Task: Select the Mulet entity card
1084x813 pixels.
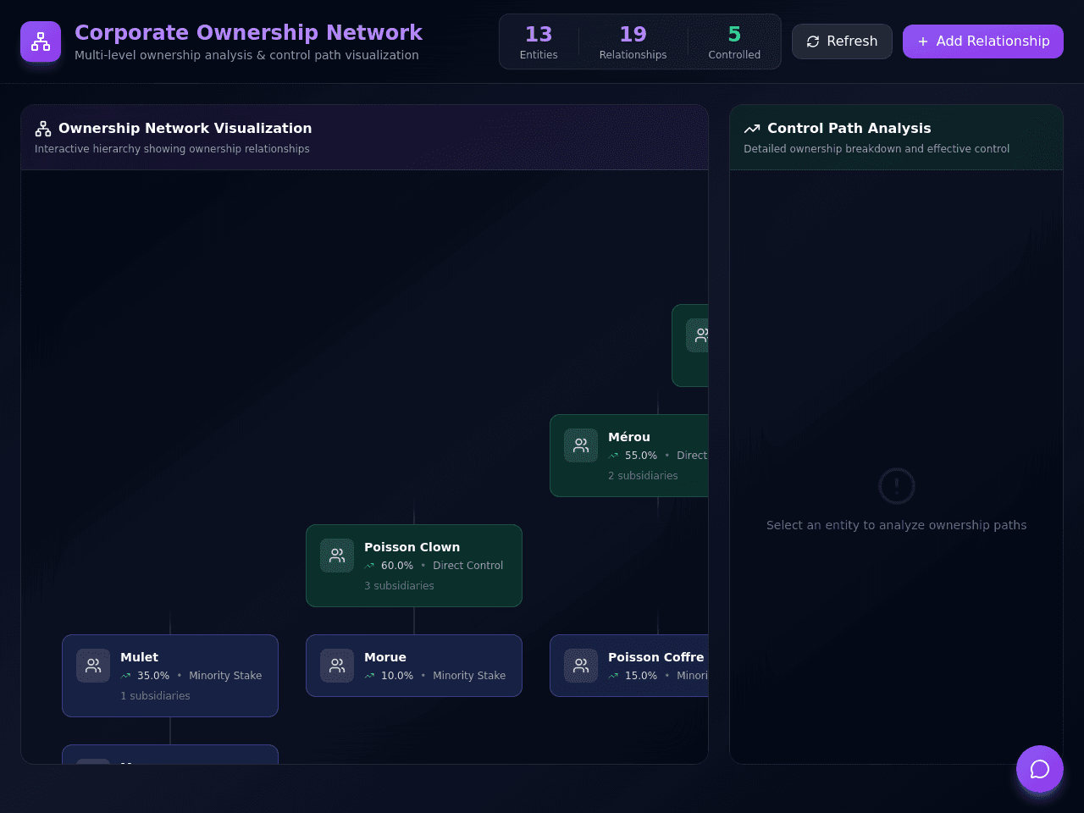Action: pos(170,676)
